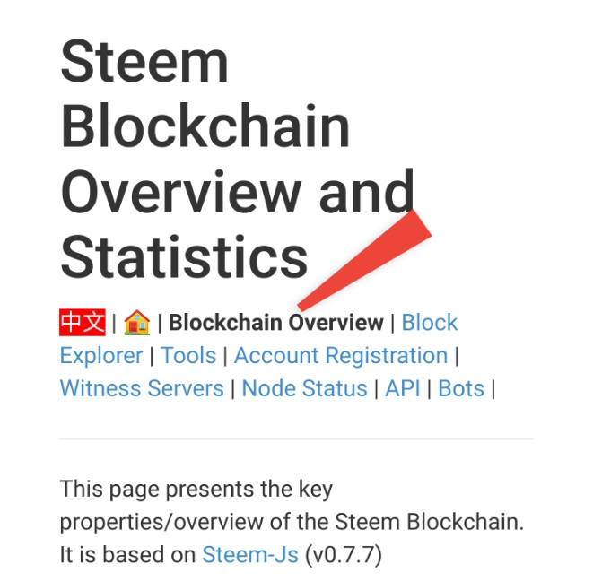
Task: Click the word Blockchain in the large heading
Action: [205, 126]
